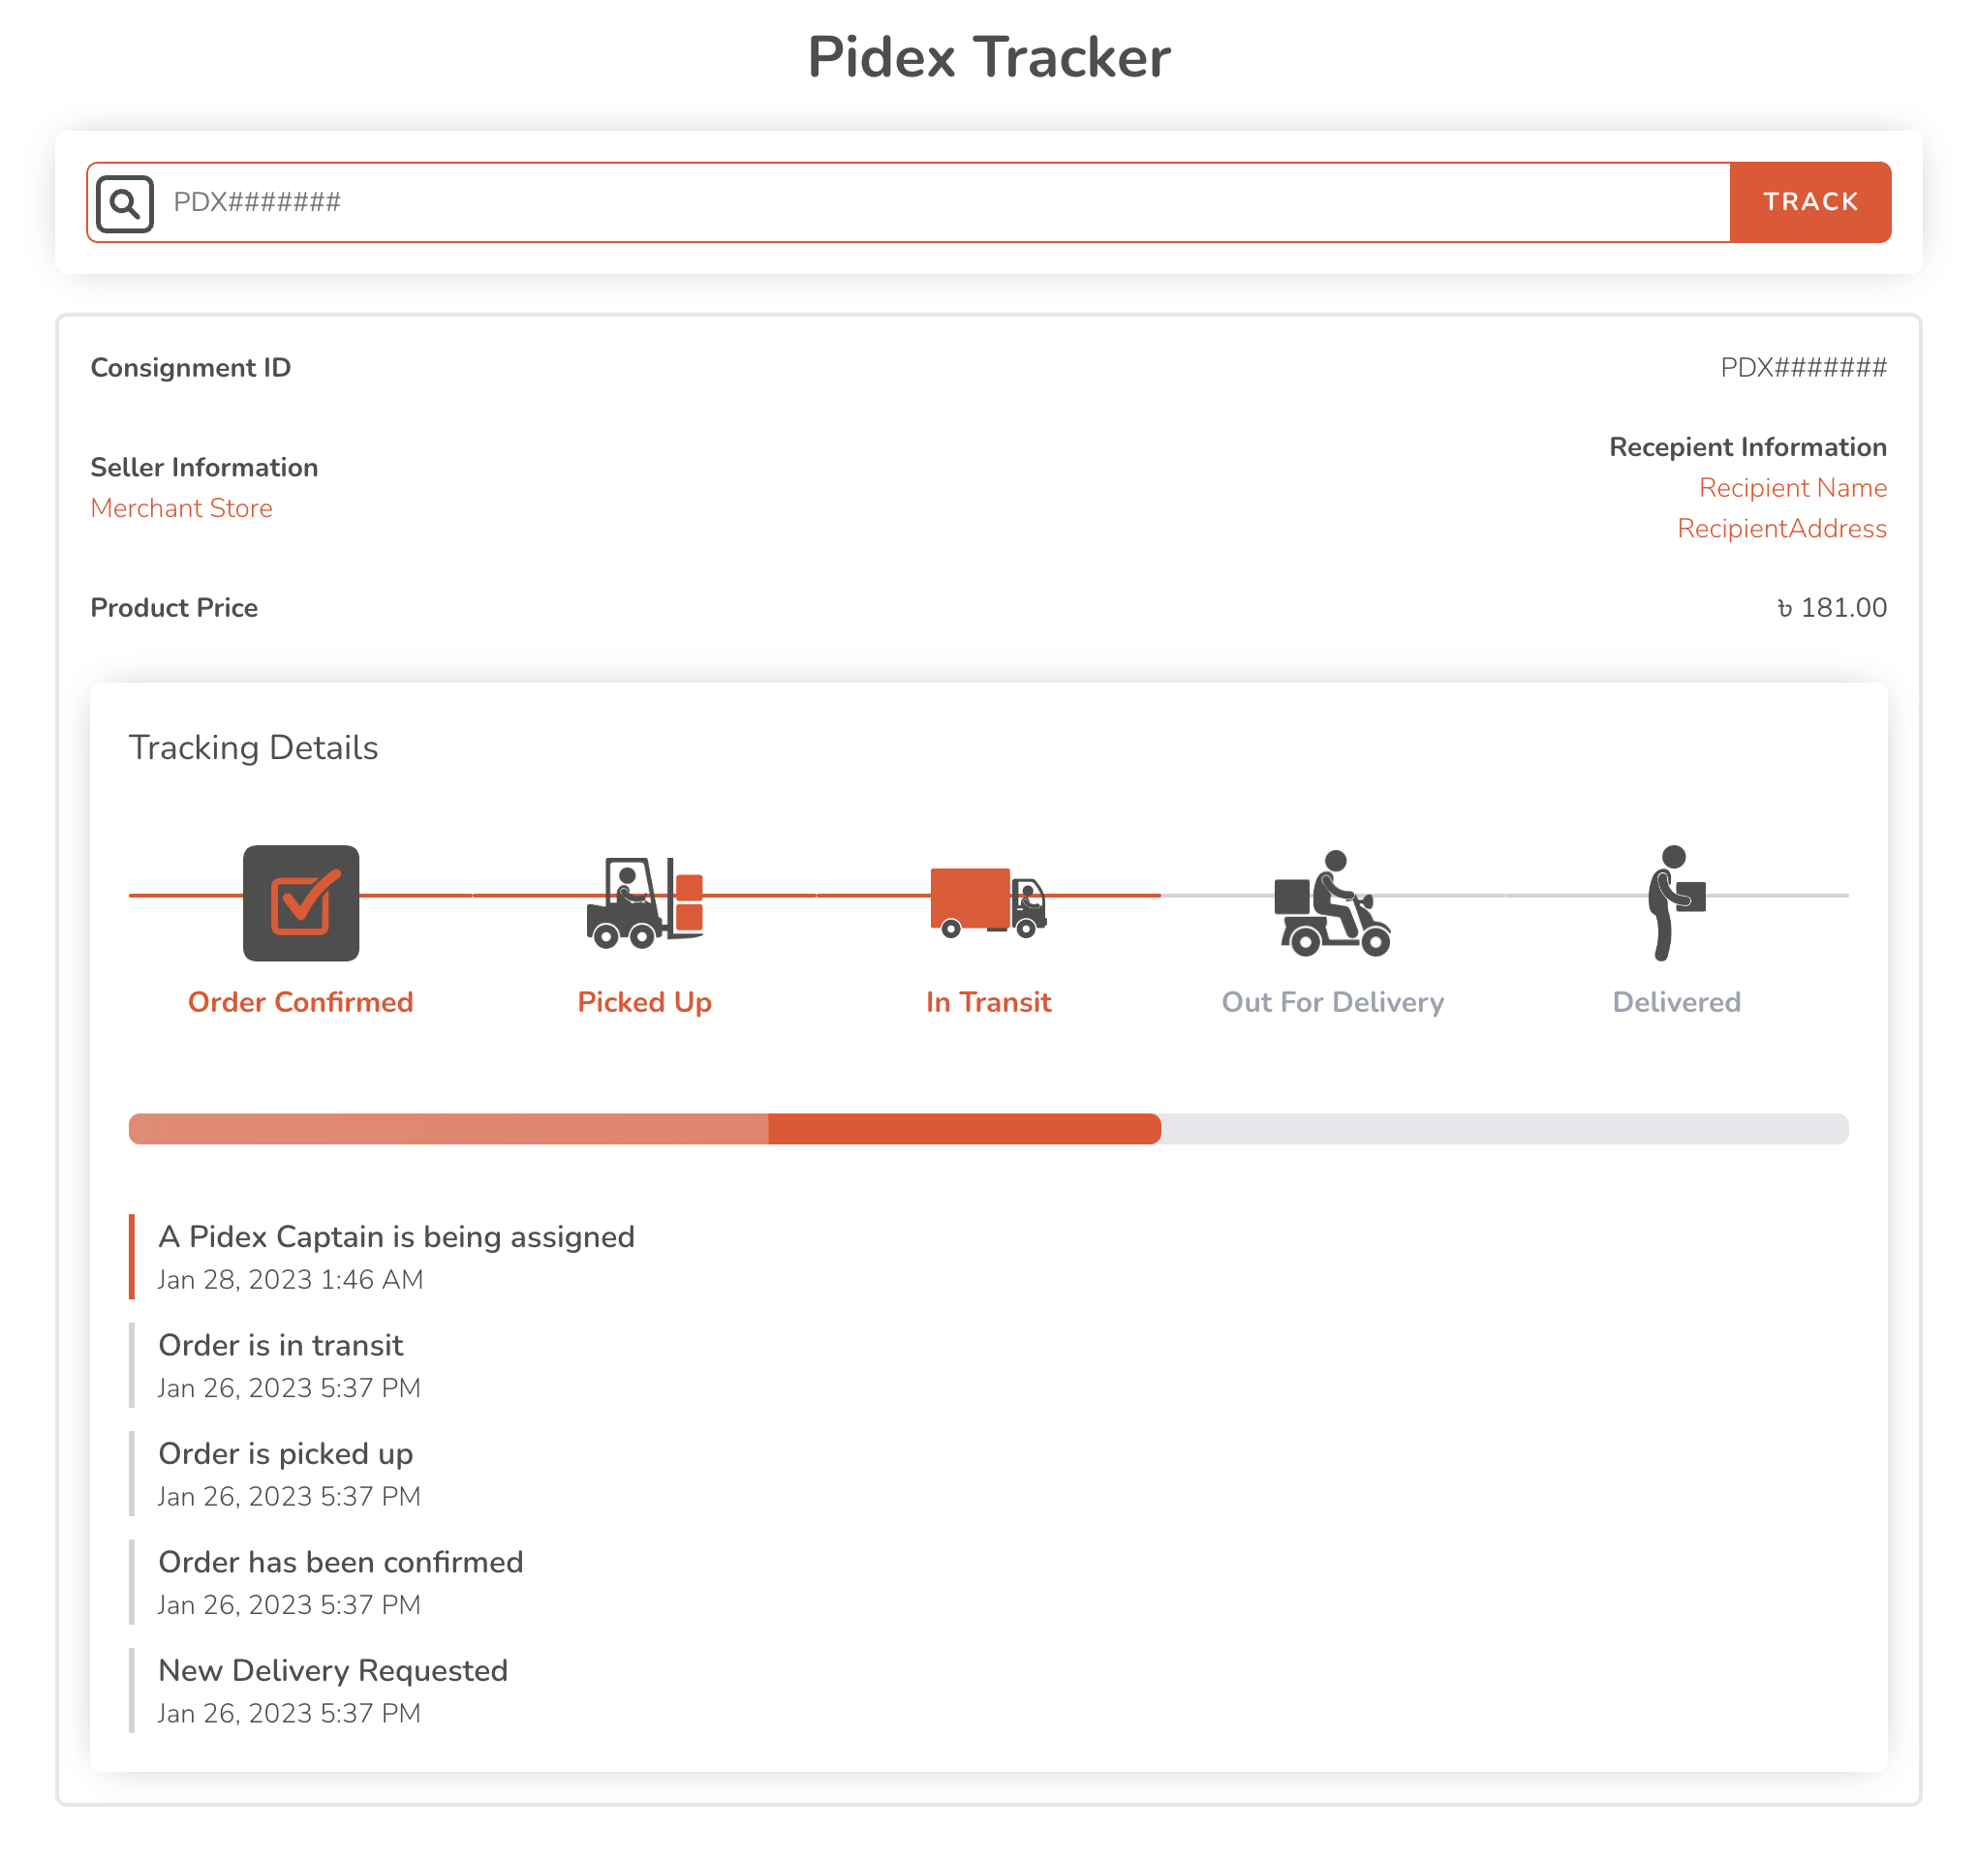Select the In Transit step label

(988, 1001)
